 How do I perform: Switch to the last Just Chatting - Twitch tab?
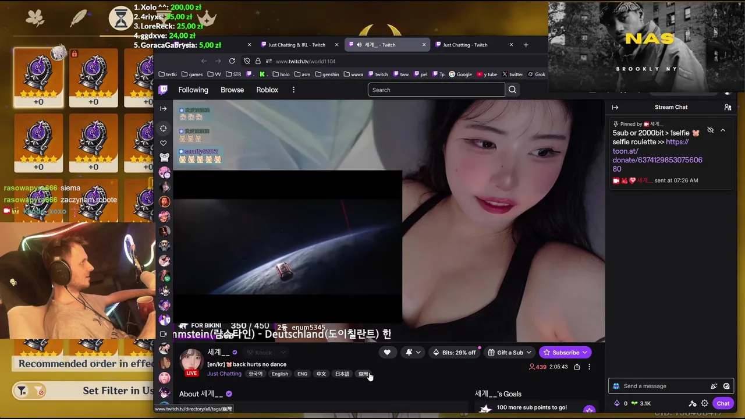tap(465, 45)
